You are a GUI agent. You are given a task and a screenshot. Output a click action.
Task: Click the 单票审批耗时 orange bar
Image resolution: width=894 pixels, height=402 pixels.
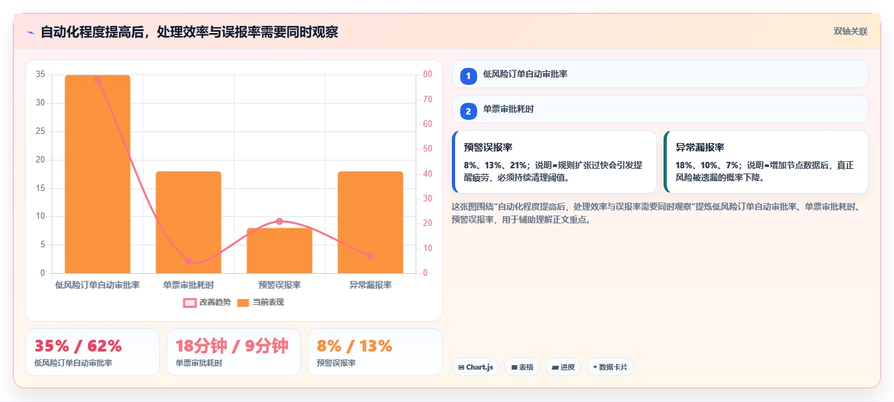pos(188,222)
